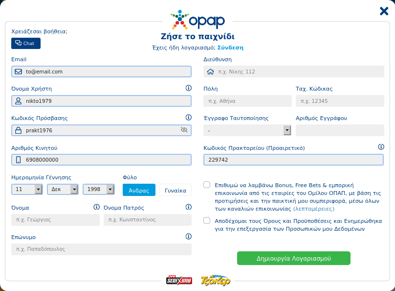Click the padlock icon in password field
Image resolution: width=395 pixels, height=291 pixels.
point(18,130)
